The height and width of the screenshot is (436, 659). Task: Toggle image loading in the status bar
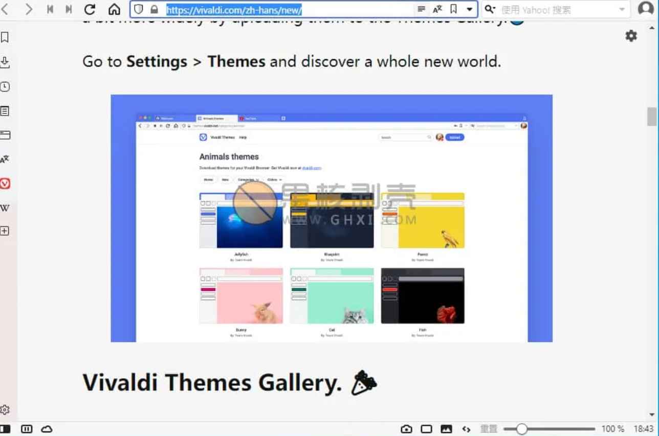(447, 429)
